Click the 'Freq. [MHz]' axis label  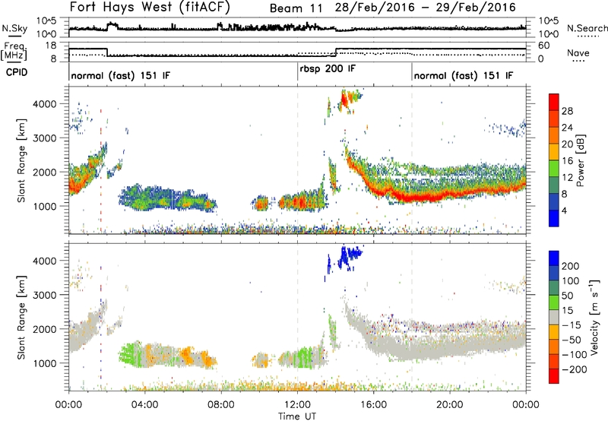(x=14, y=52)
